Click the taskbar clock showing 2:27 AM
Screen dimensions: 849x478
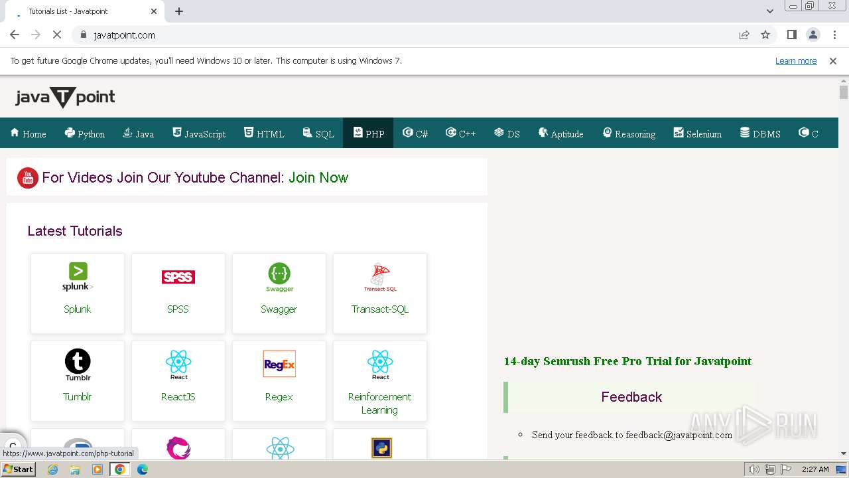coord(815,469)
